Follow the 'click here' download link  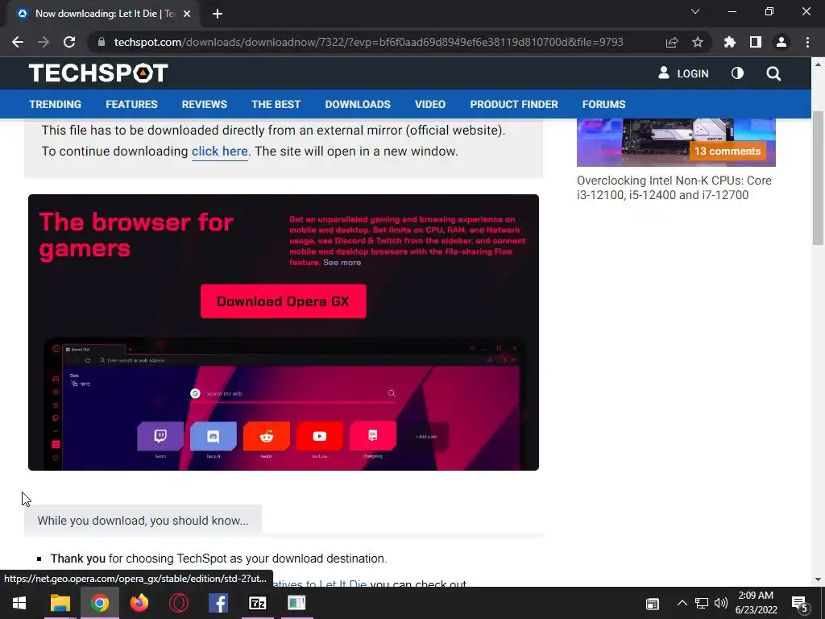[219, 152]
